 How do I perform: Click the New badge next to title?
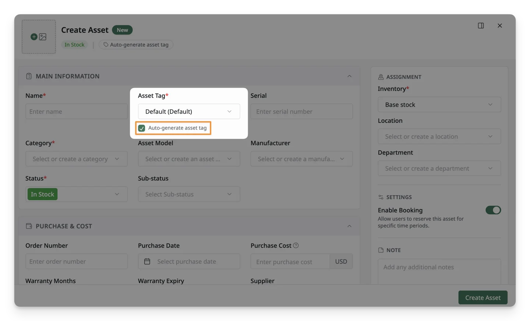click(x=122, y=30)
